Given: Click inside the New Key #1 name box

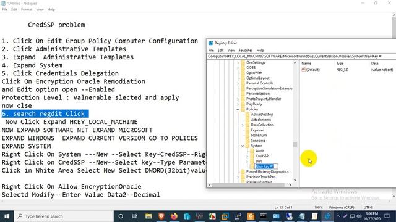Looking at the screenshot, I should pyautogui.click(x=266, y=166).
